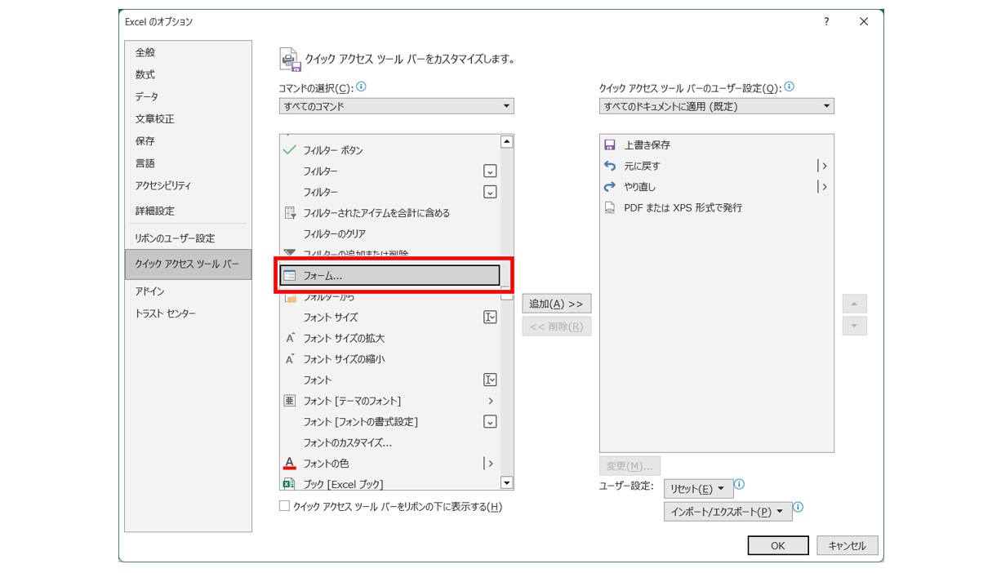
Task: Select the フィルター ボタン checkmark icon
Action: [x=289, y=150]
